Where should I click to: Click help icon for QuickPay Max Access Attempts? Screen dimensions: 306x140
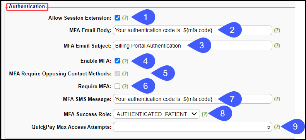pyautogui.click(x=277, y=127)
